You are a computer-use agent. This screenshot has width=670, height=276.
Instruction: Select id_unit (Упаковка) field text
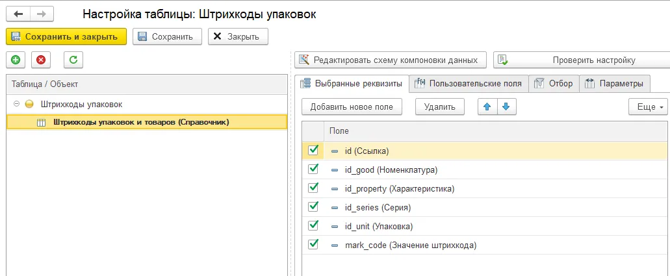tap(379, 226)
